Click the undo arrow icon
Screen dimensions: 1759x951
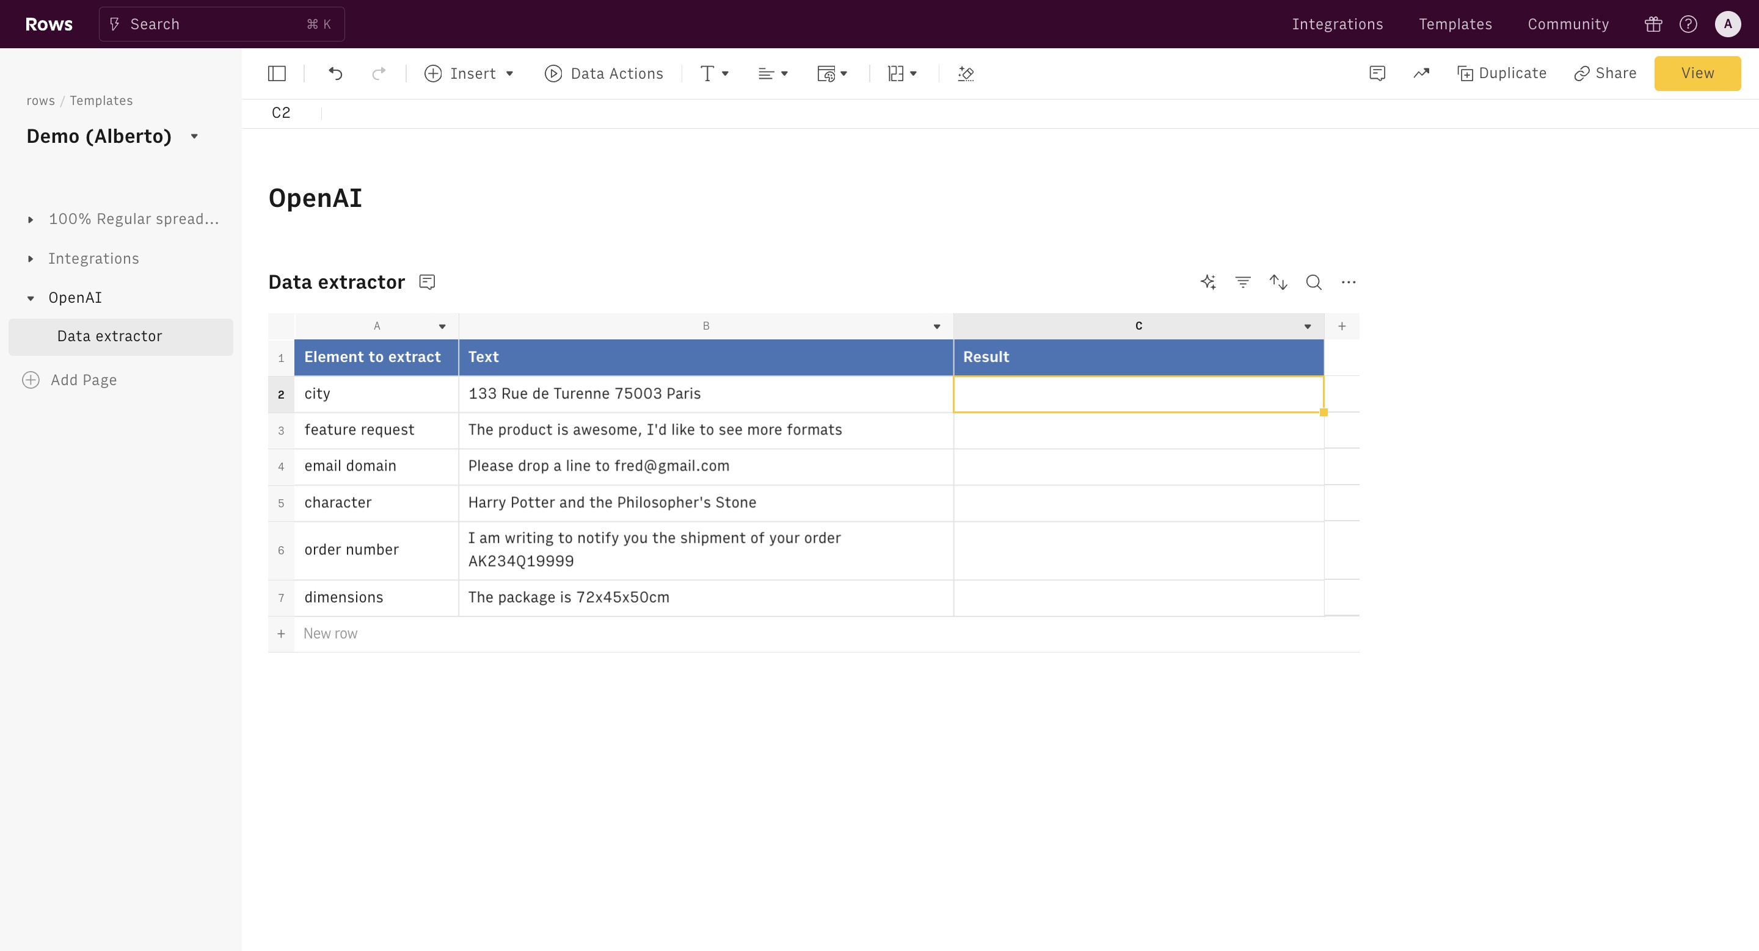(335, 73)
